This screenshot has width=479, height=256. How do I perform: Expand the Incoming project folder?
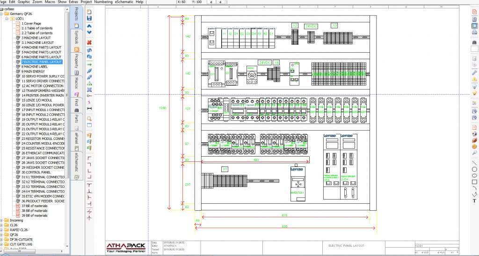(x=2, y=220)
